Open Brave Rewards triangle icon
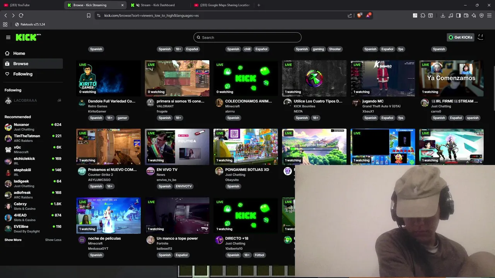Screen dimensions: 495x278 (x=369, y=15)
